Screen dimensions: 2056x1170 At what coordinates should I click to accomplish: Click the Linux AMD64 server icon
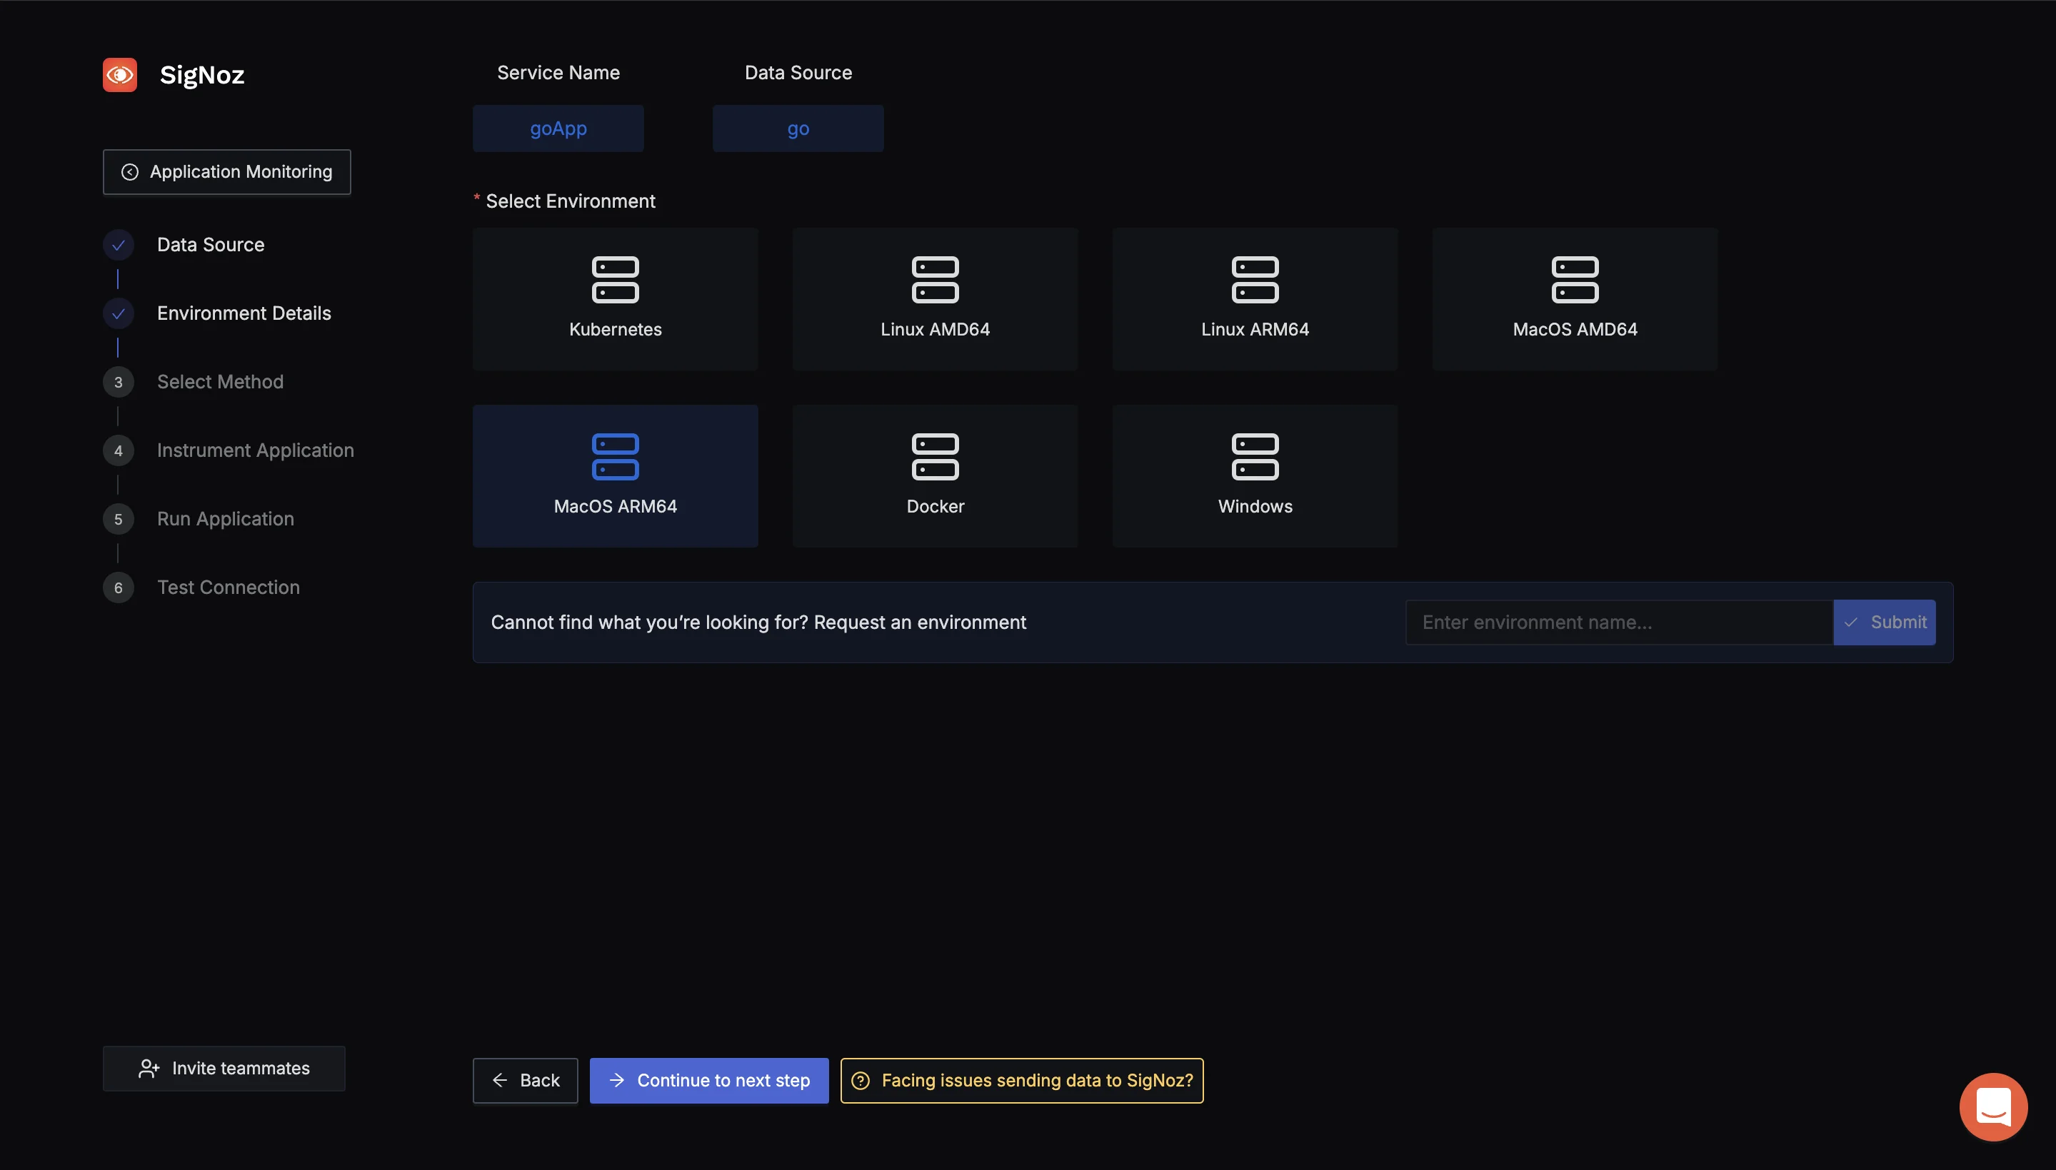click(936, 280)
